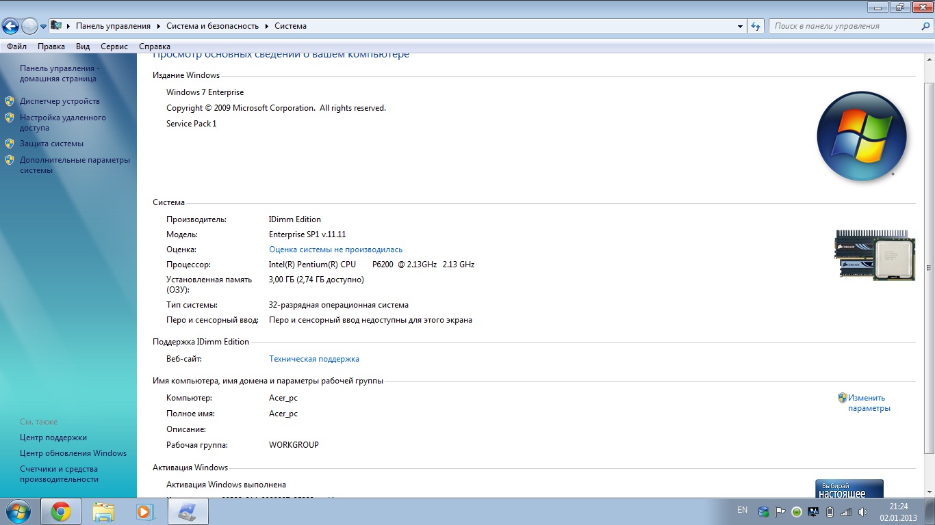The image size is (935, 525).
Task: Select 'Панель управления' breadcrumb
Action: point(113,26)
